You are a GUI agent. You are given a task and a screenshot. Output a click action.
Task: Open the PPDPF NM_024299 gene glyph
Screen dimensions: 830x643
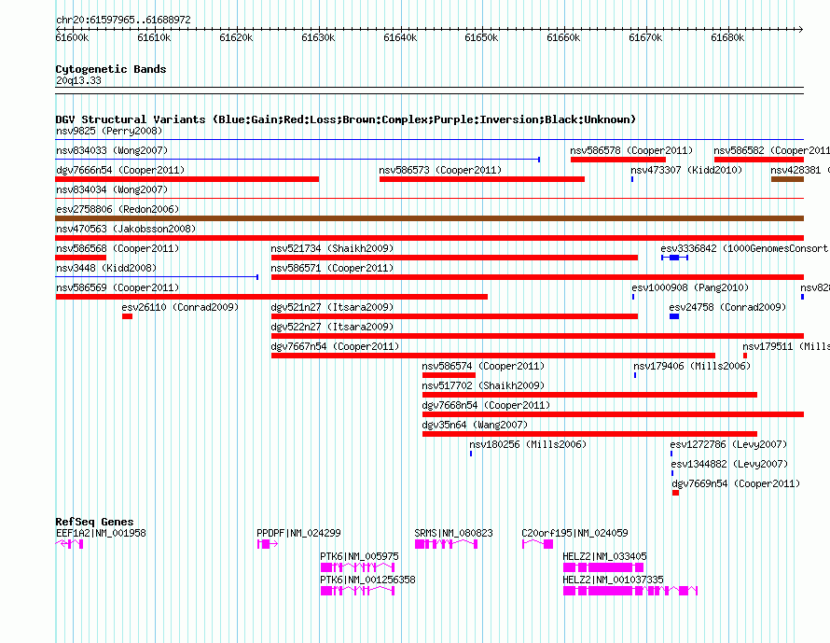268,544
